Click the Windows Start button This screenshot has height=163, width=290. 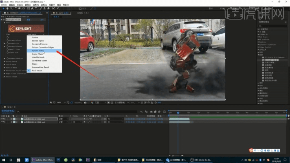click(3, 160)
